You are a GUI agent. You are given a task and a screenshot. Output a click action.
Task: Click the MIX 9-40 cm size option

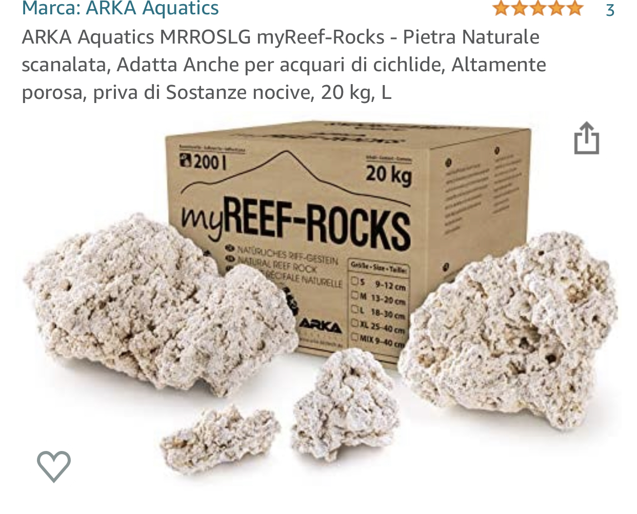tap(379, 340)
